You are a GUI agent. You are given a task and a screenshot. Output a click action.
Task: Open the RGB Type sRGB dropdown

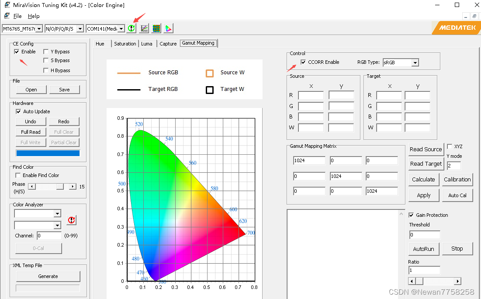(415, 63)
